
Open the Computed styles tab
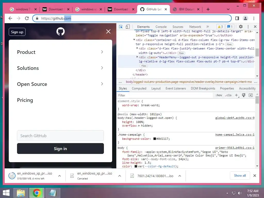(x=139, y=88)
